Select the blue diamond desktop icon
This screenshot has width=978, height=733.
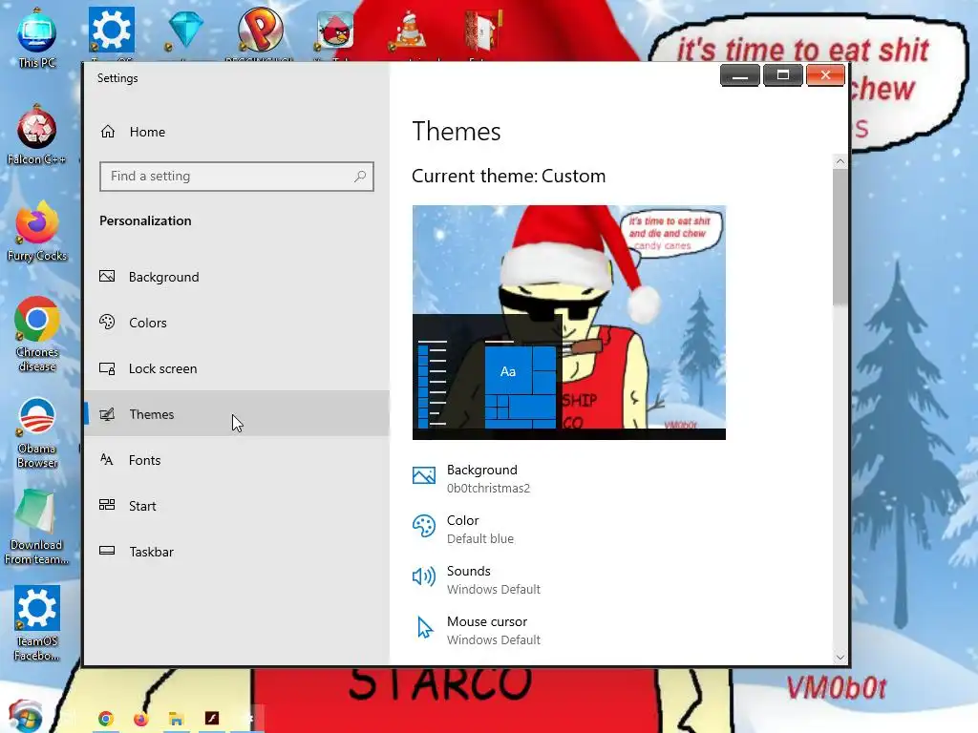[186, 30]
